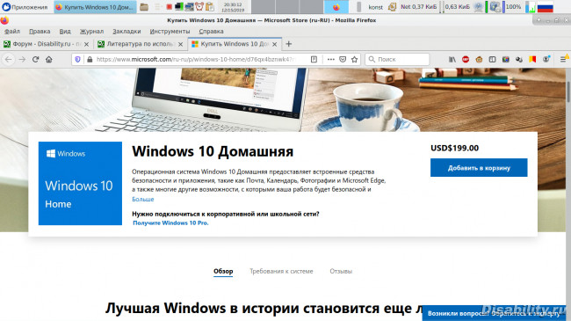The width and height of the screenshot is (571, 321).
Task: Open the page actions three-dot menu
Action: [x=330, y=59]
